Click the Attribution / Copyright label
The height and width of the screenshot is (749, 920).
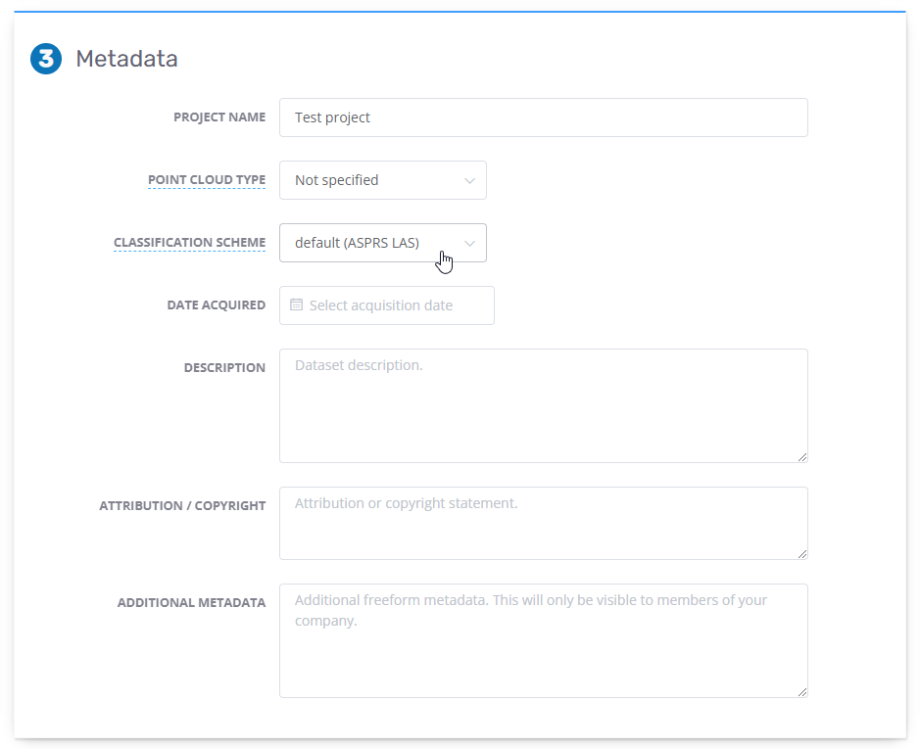click(182, 506)
